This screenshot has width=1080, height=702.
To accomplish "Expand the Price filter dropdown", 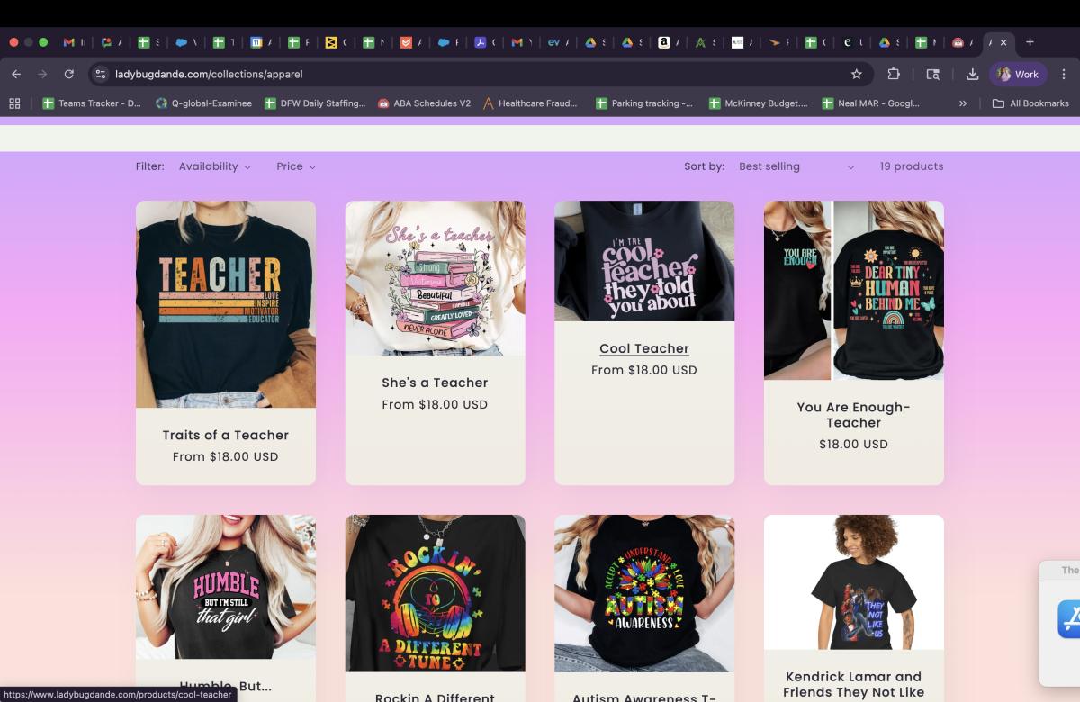I will (x=296, y=166).
